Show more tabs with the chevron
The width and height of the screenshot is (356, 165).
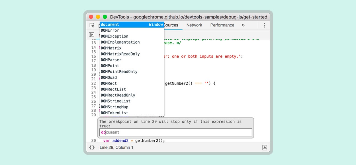coord(243,25)
